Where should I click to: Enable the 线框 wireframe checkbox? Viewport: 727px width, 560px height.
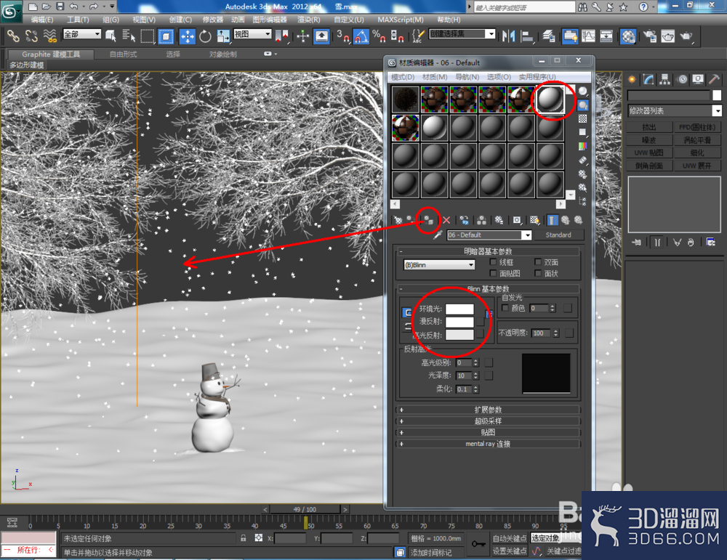point(493,262)
